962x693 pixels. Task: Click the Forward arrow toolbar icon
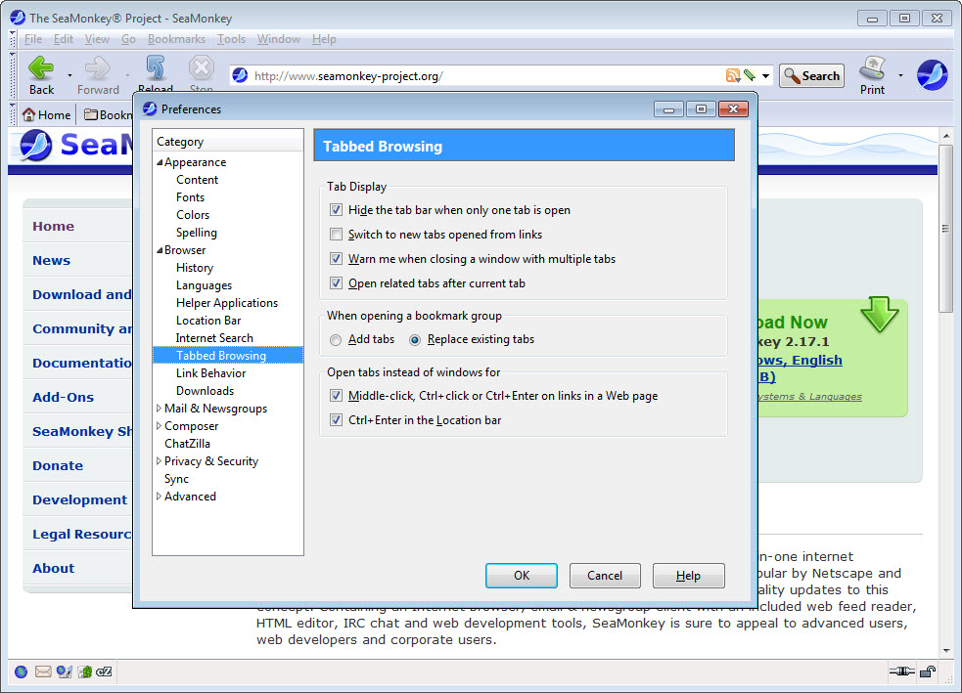(x=98, y=67)
